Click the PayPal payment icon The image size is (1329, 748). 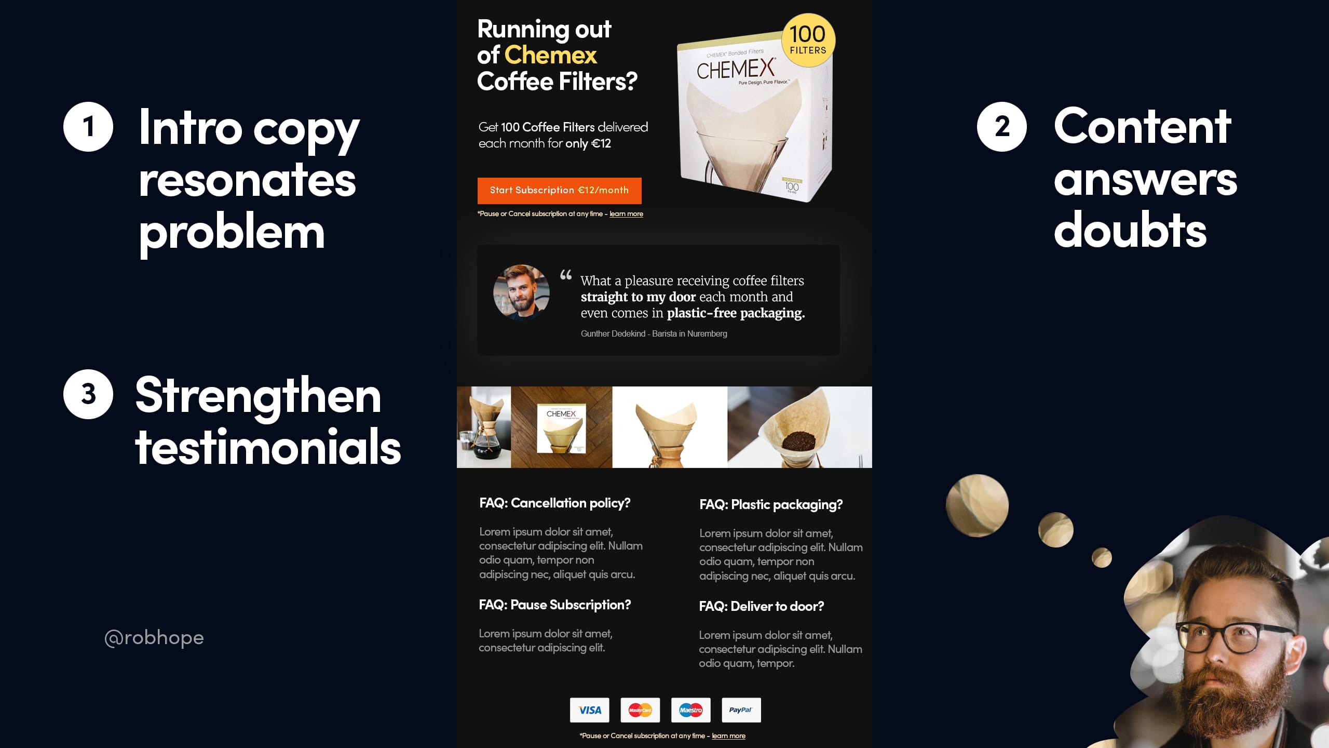[740, 711]
